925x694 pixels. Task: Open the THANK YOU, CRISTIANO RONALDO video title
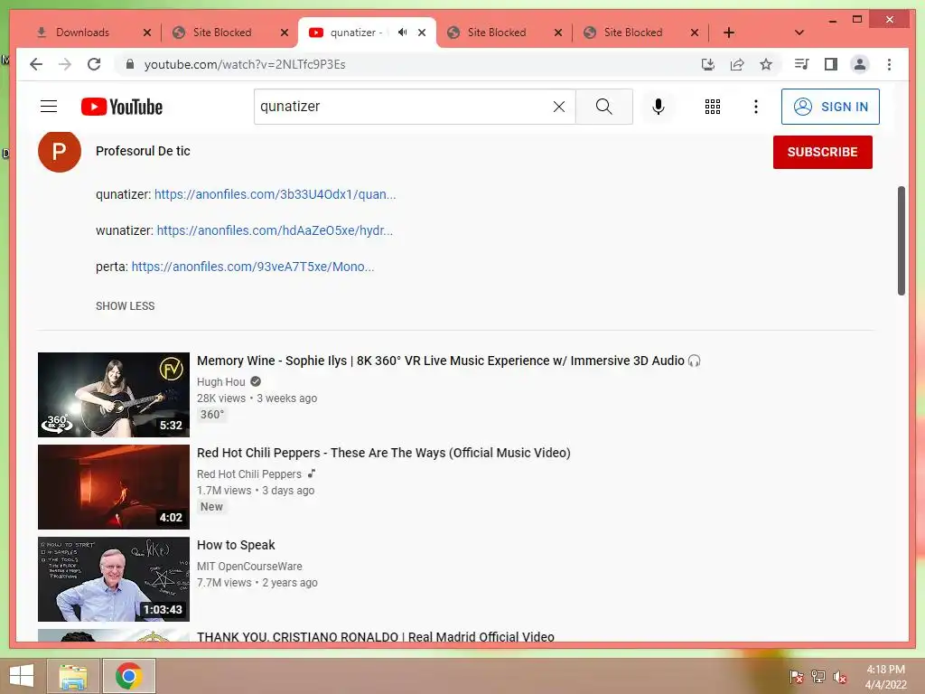click(375, 636)
